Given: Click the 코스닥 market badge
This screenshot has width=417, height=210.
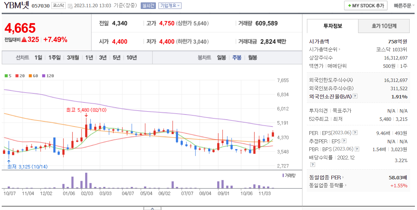Looking at the screenshot, I should (x=58, y=6).
